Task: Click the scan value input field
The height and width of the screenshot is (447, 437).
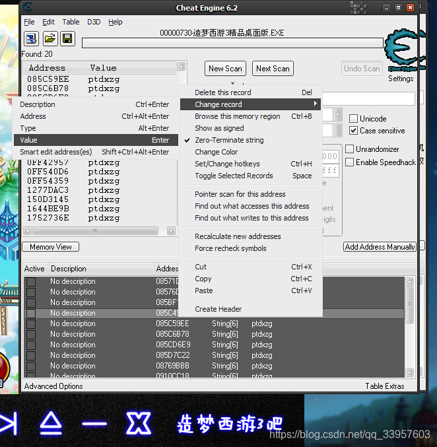Action: tap(368, 98)
